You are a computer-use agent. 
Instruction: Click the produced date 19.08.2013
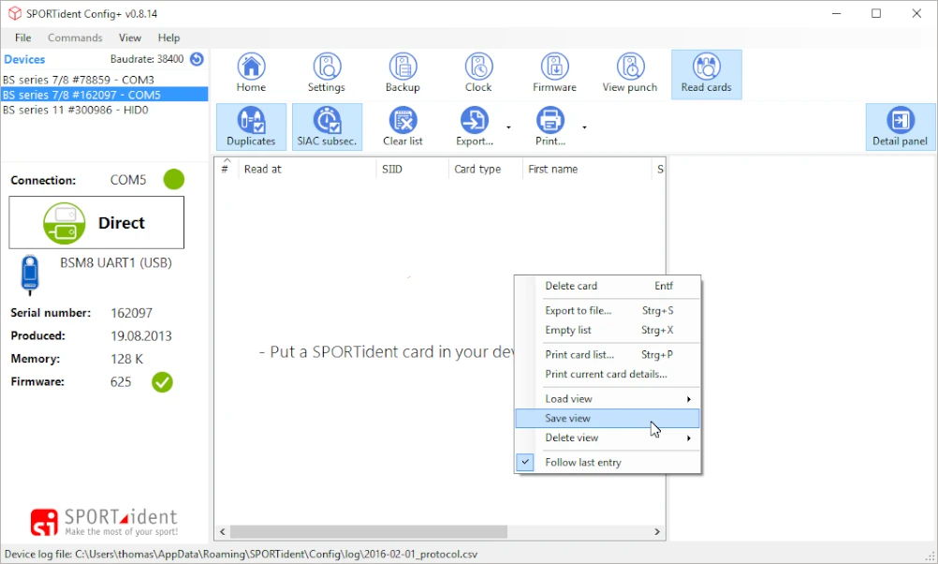[x=141, y=336]
